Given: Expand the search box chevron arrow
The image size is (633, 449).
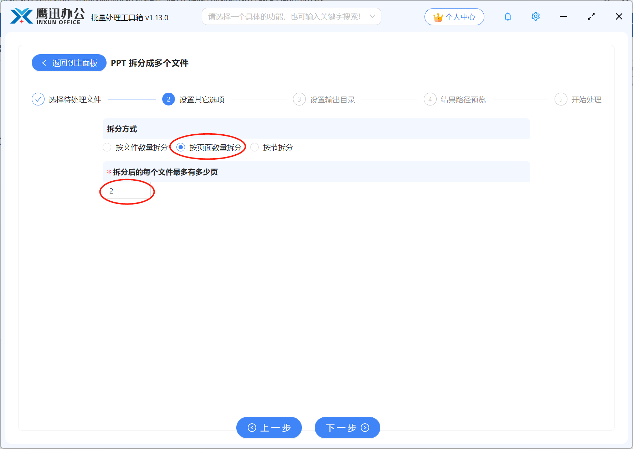Looking at the screenshot, I should coord(373,16).
